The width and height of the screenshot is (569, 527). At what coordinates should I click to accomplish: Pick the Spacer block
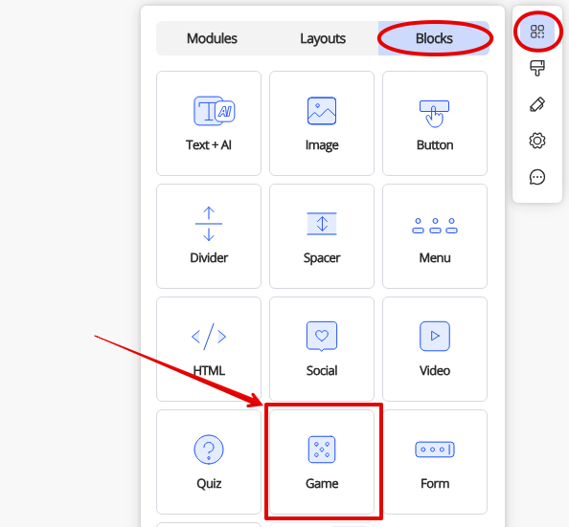click(x=322, y=236)
